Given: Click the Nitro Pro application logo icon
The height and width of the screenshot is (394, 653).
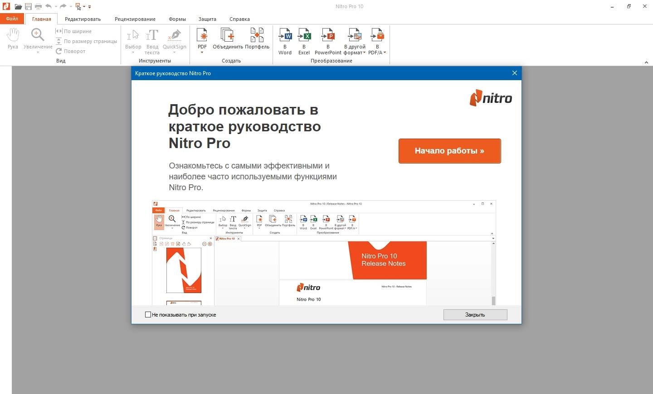Looking at the screenshot, I should click(x=6, y=6).
